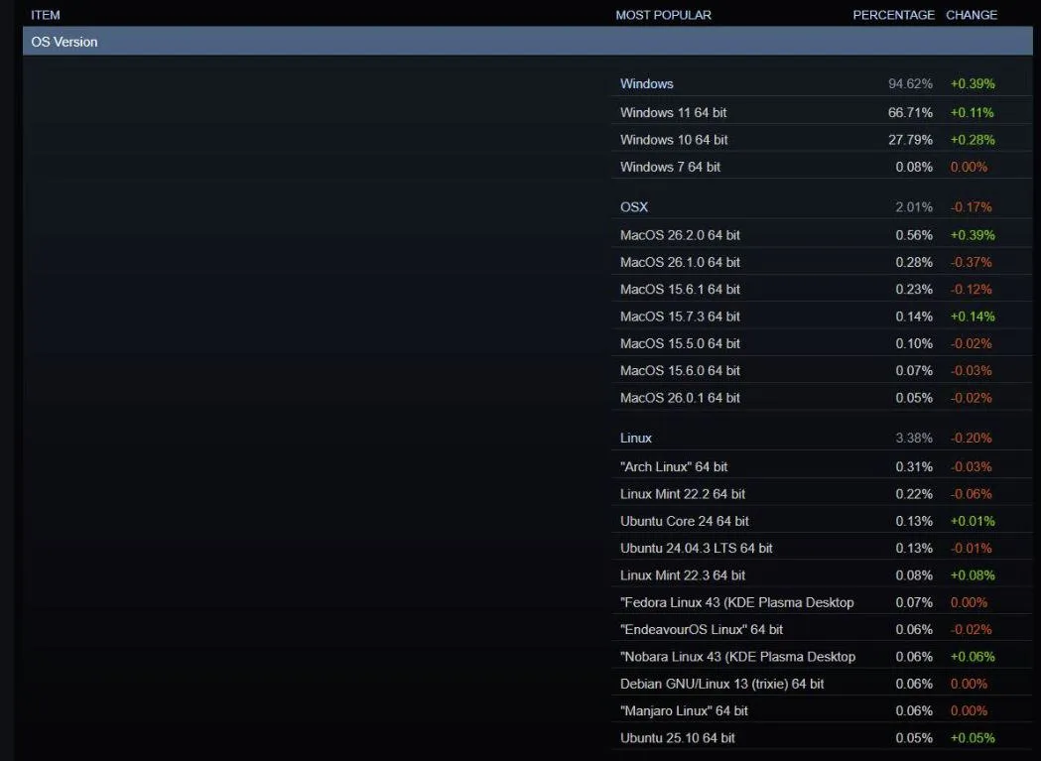Screen dimensions: 1041x761
Task: Collapse the OS Version section header
Action: pyautogui.click(x=527, y=41)
